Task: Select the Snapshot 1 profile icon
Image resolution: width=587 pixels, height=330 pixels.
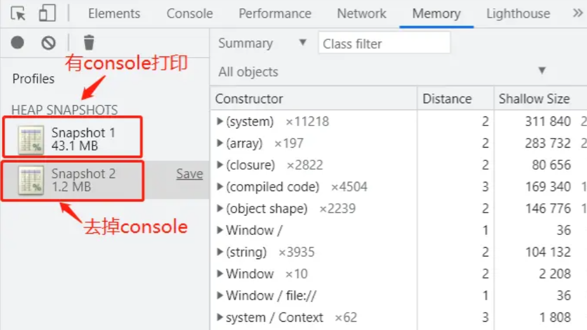Action: 30,139
